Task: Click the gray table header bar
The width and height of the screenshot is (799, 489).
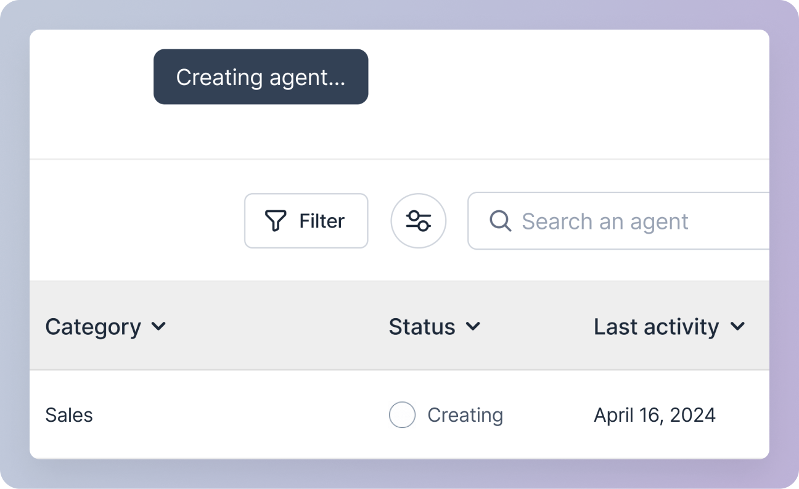Action: coord(399,326)
